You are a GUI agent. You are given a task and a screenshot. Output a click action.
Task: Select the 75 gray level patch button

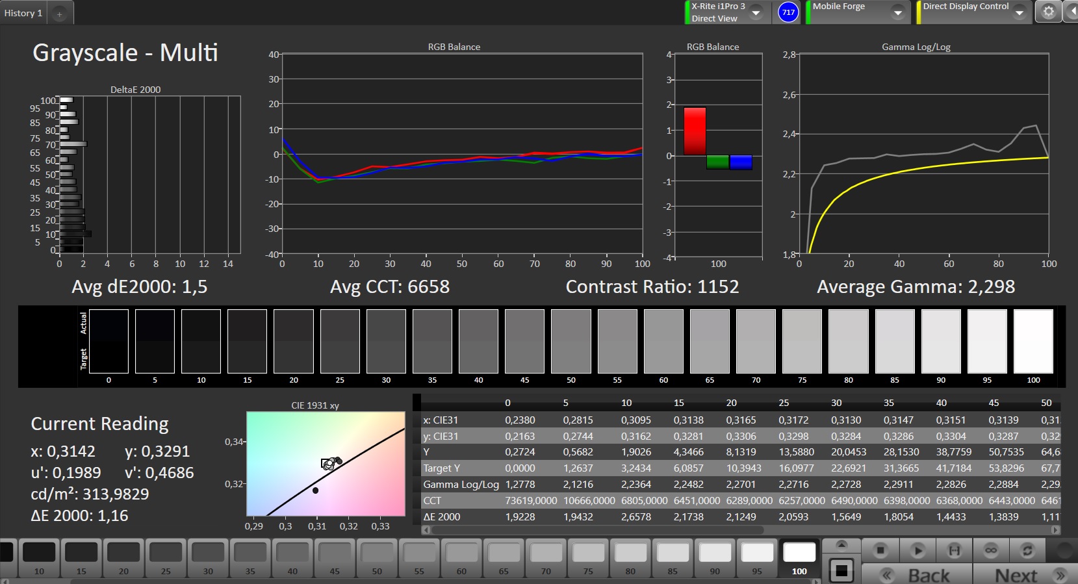tap(588, 559)
